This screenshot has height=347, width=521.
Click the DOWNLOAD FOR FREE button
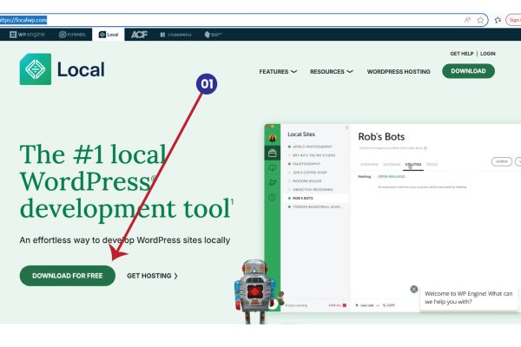pyautogui.click(x=68, y=276)
